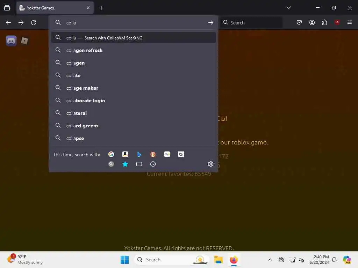Select the Yokstar Games tab
The height and width of the screenshot is (268, 358).
point(55,8)
